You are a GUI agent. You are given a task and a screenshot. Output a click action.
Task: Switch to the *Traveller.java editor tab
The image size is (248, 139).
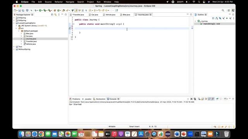click(x=78, y=15)
